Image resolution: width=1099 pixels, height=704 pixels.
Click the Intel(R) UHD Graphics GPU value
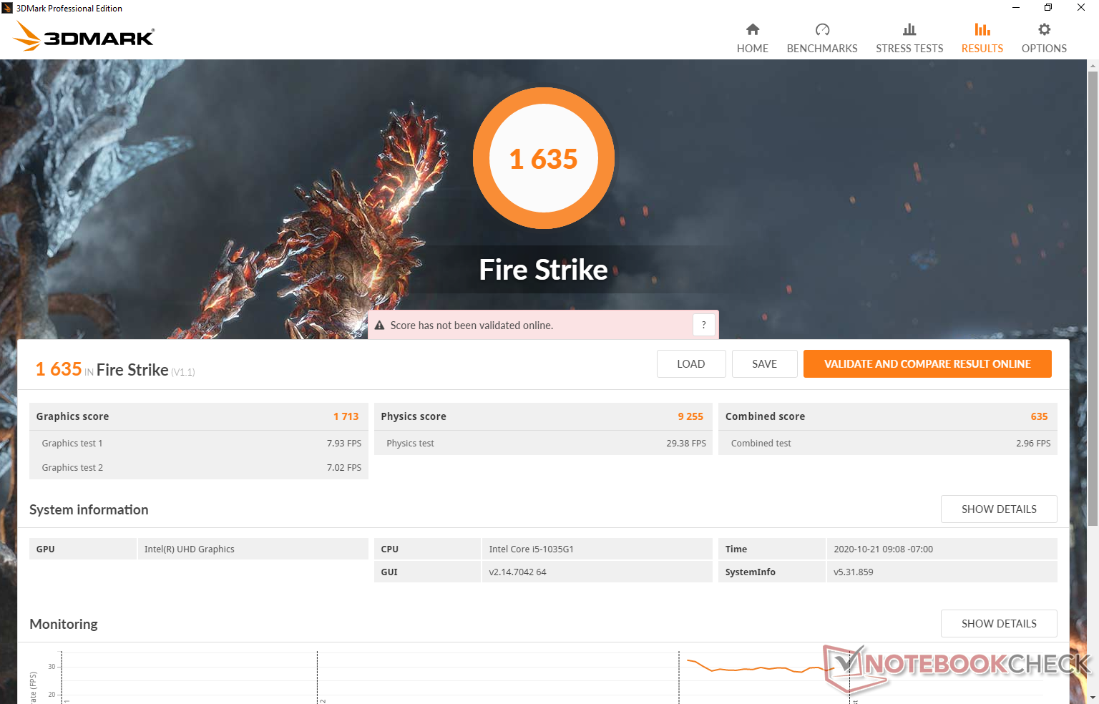coord(190,549)
